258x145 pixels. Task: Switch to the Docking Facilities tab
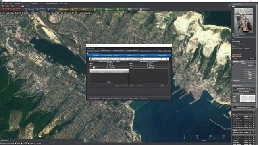[101, 48]
